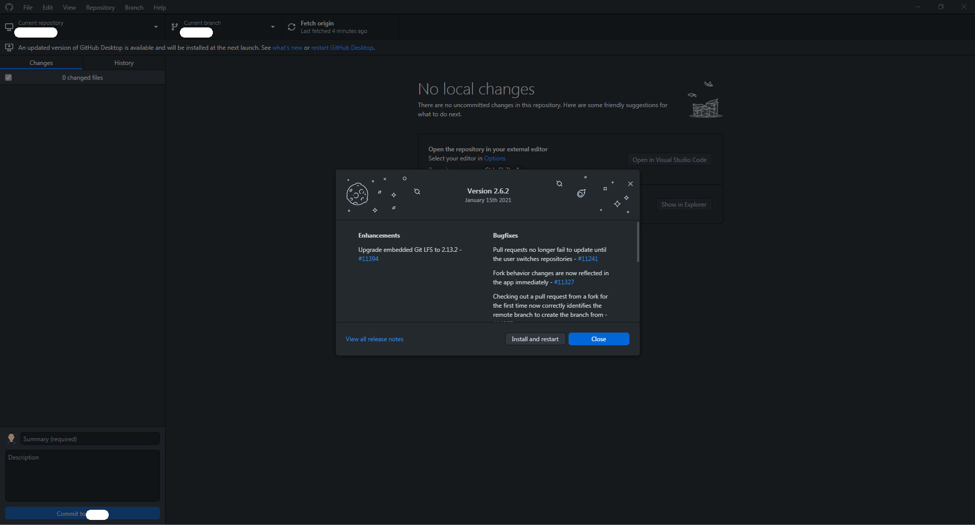Expand the Current repository dropdown arrow
This screenshot has width=975, height=525.
click(156, 27)
